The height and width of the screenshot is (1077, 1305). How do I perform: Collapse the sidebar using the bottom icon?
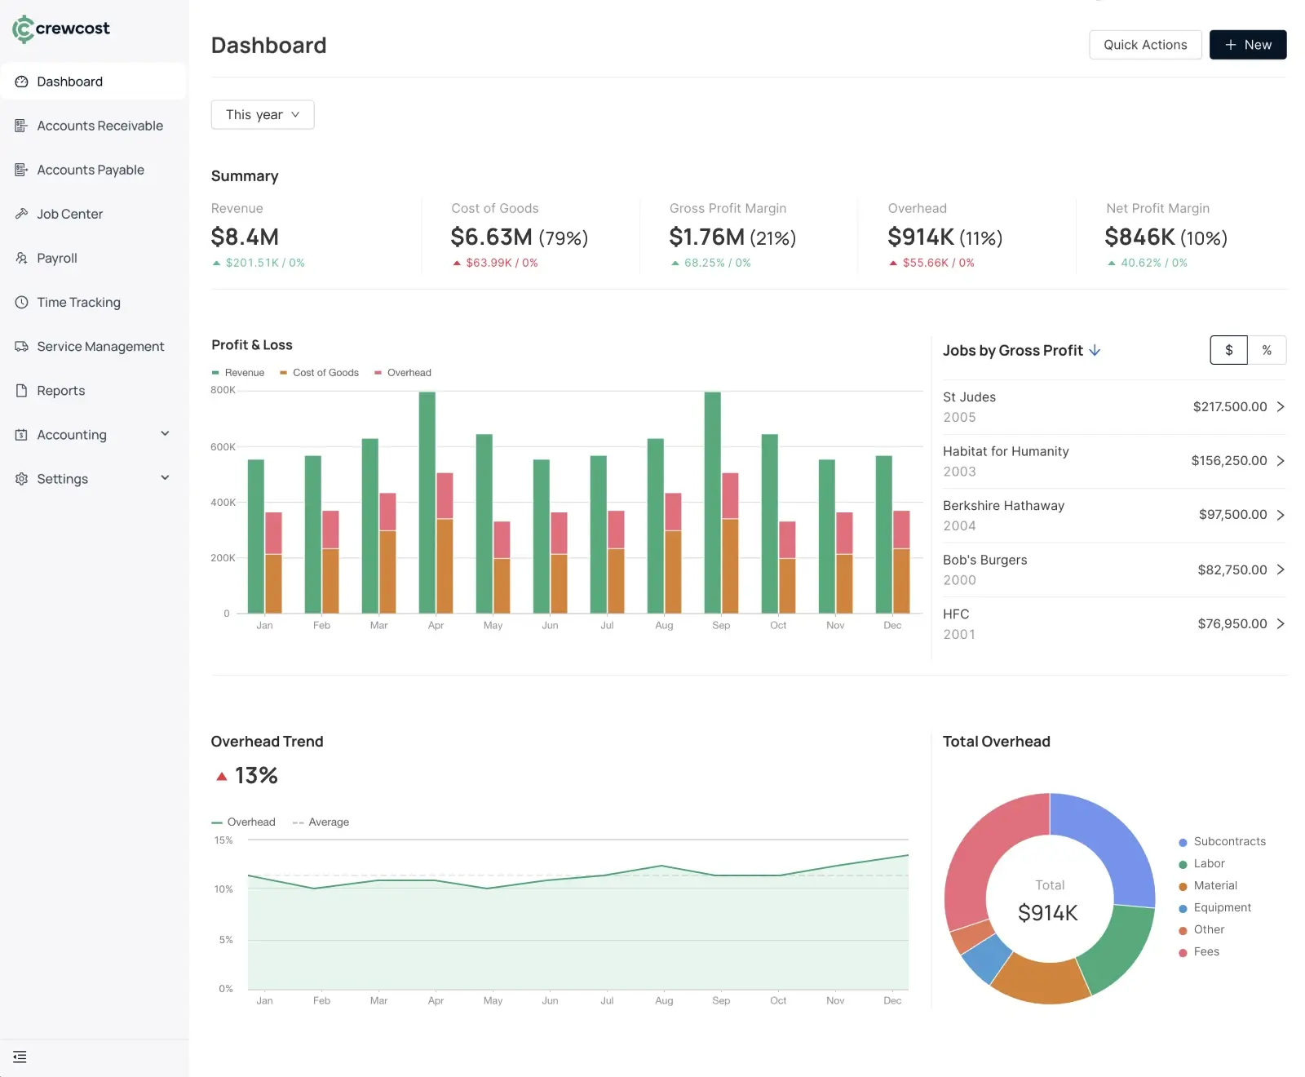pyautogui.click(x=20, y=1057)
